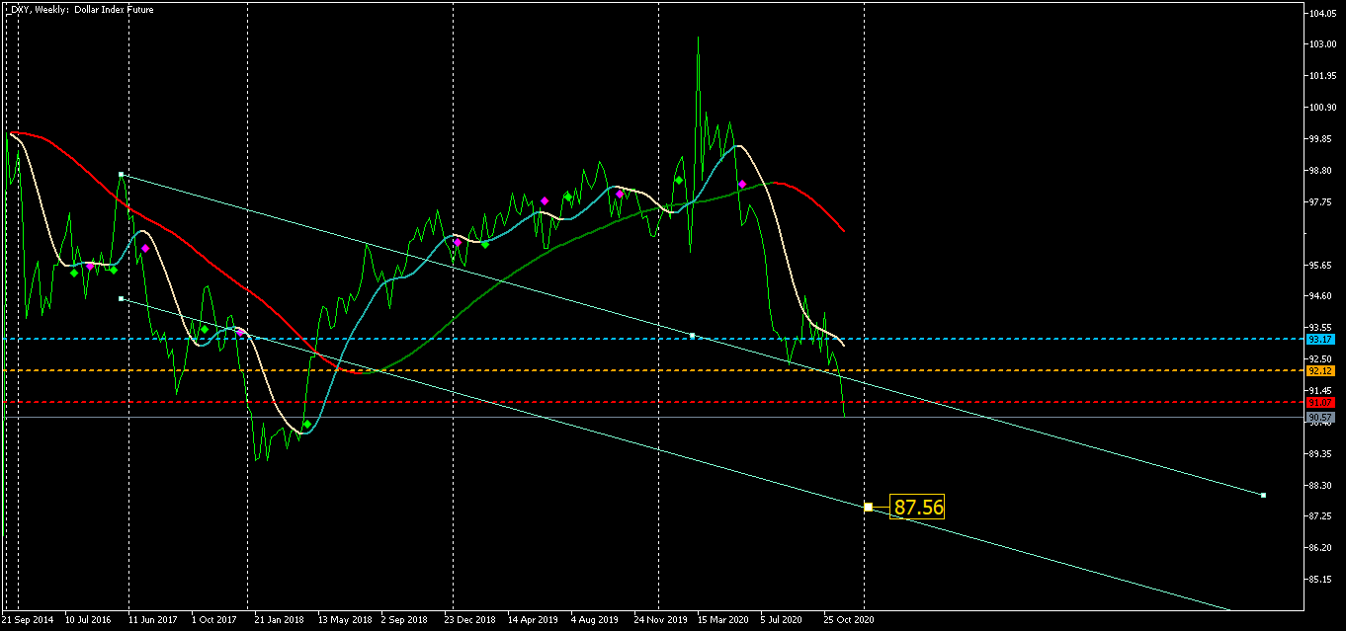Select the red dashed horizontal line at 91.07
This screenshot has width=1346, height=631.
point(652,402)
